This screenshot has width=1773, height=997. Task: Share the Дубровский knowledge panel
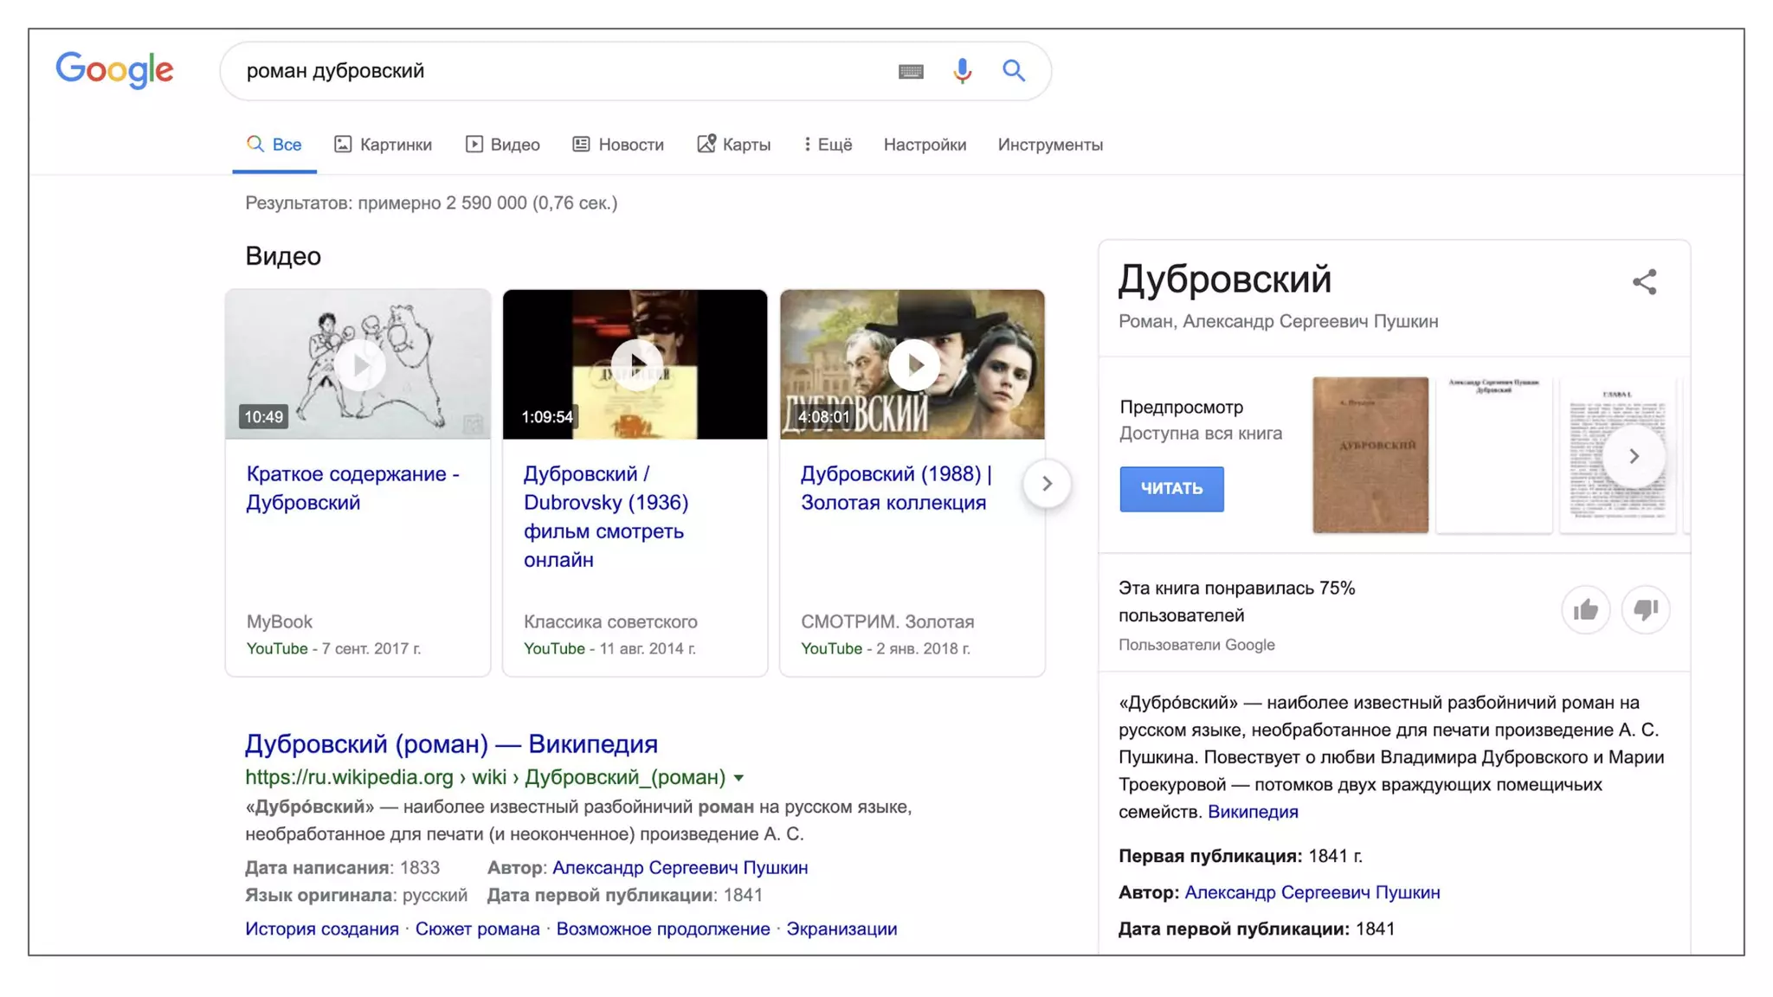coord(1644,282)
